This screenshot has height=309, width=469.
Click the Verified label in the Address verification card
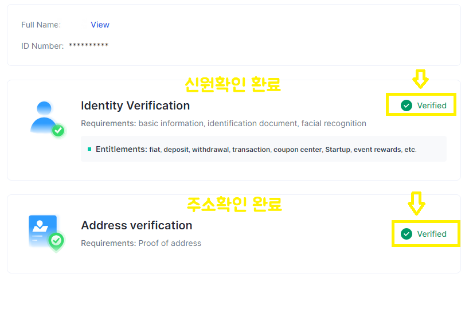point(432,234)
